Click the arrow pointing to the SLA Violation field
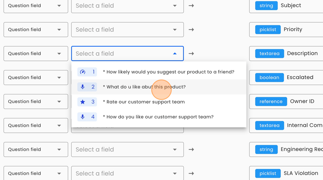The height and width of the screenshot is (180, 323). click(191, 173)
